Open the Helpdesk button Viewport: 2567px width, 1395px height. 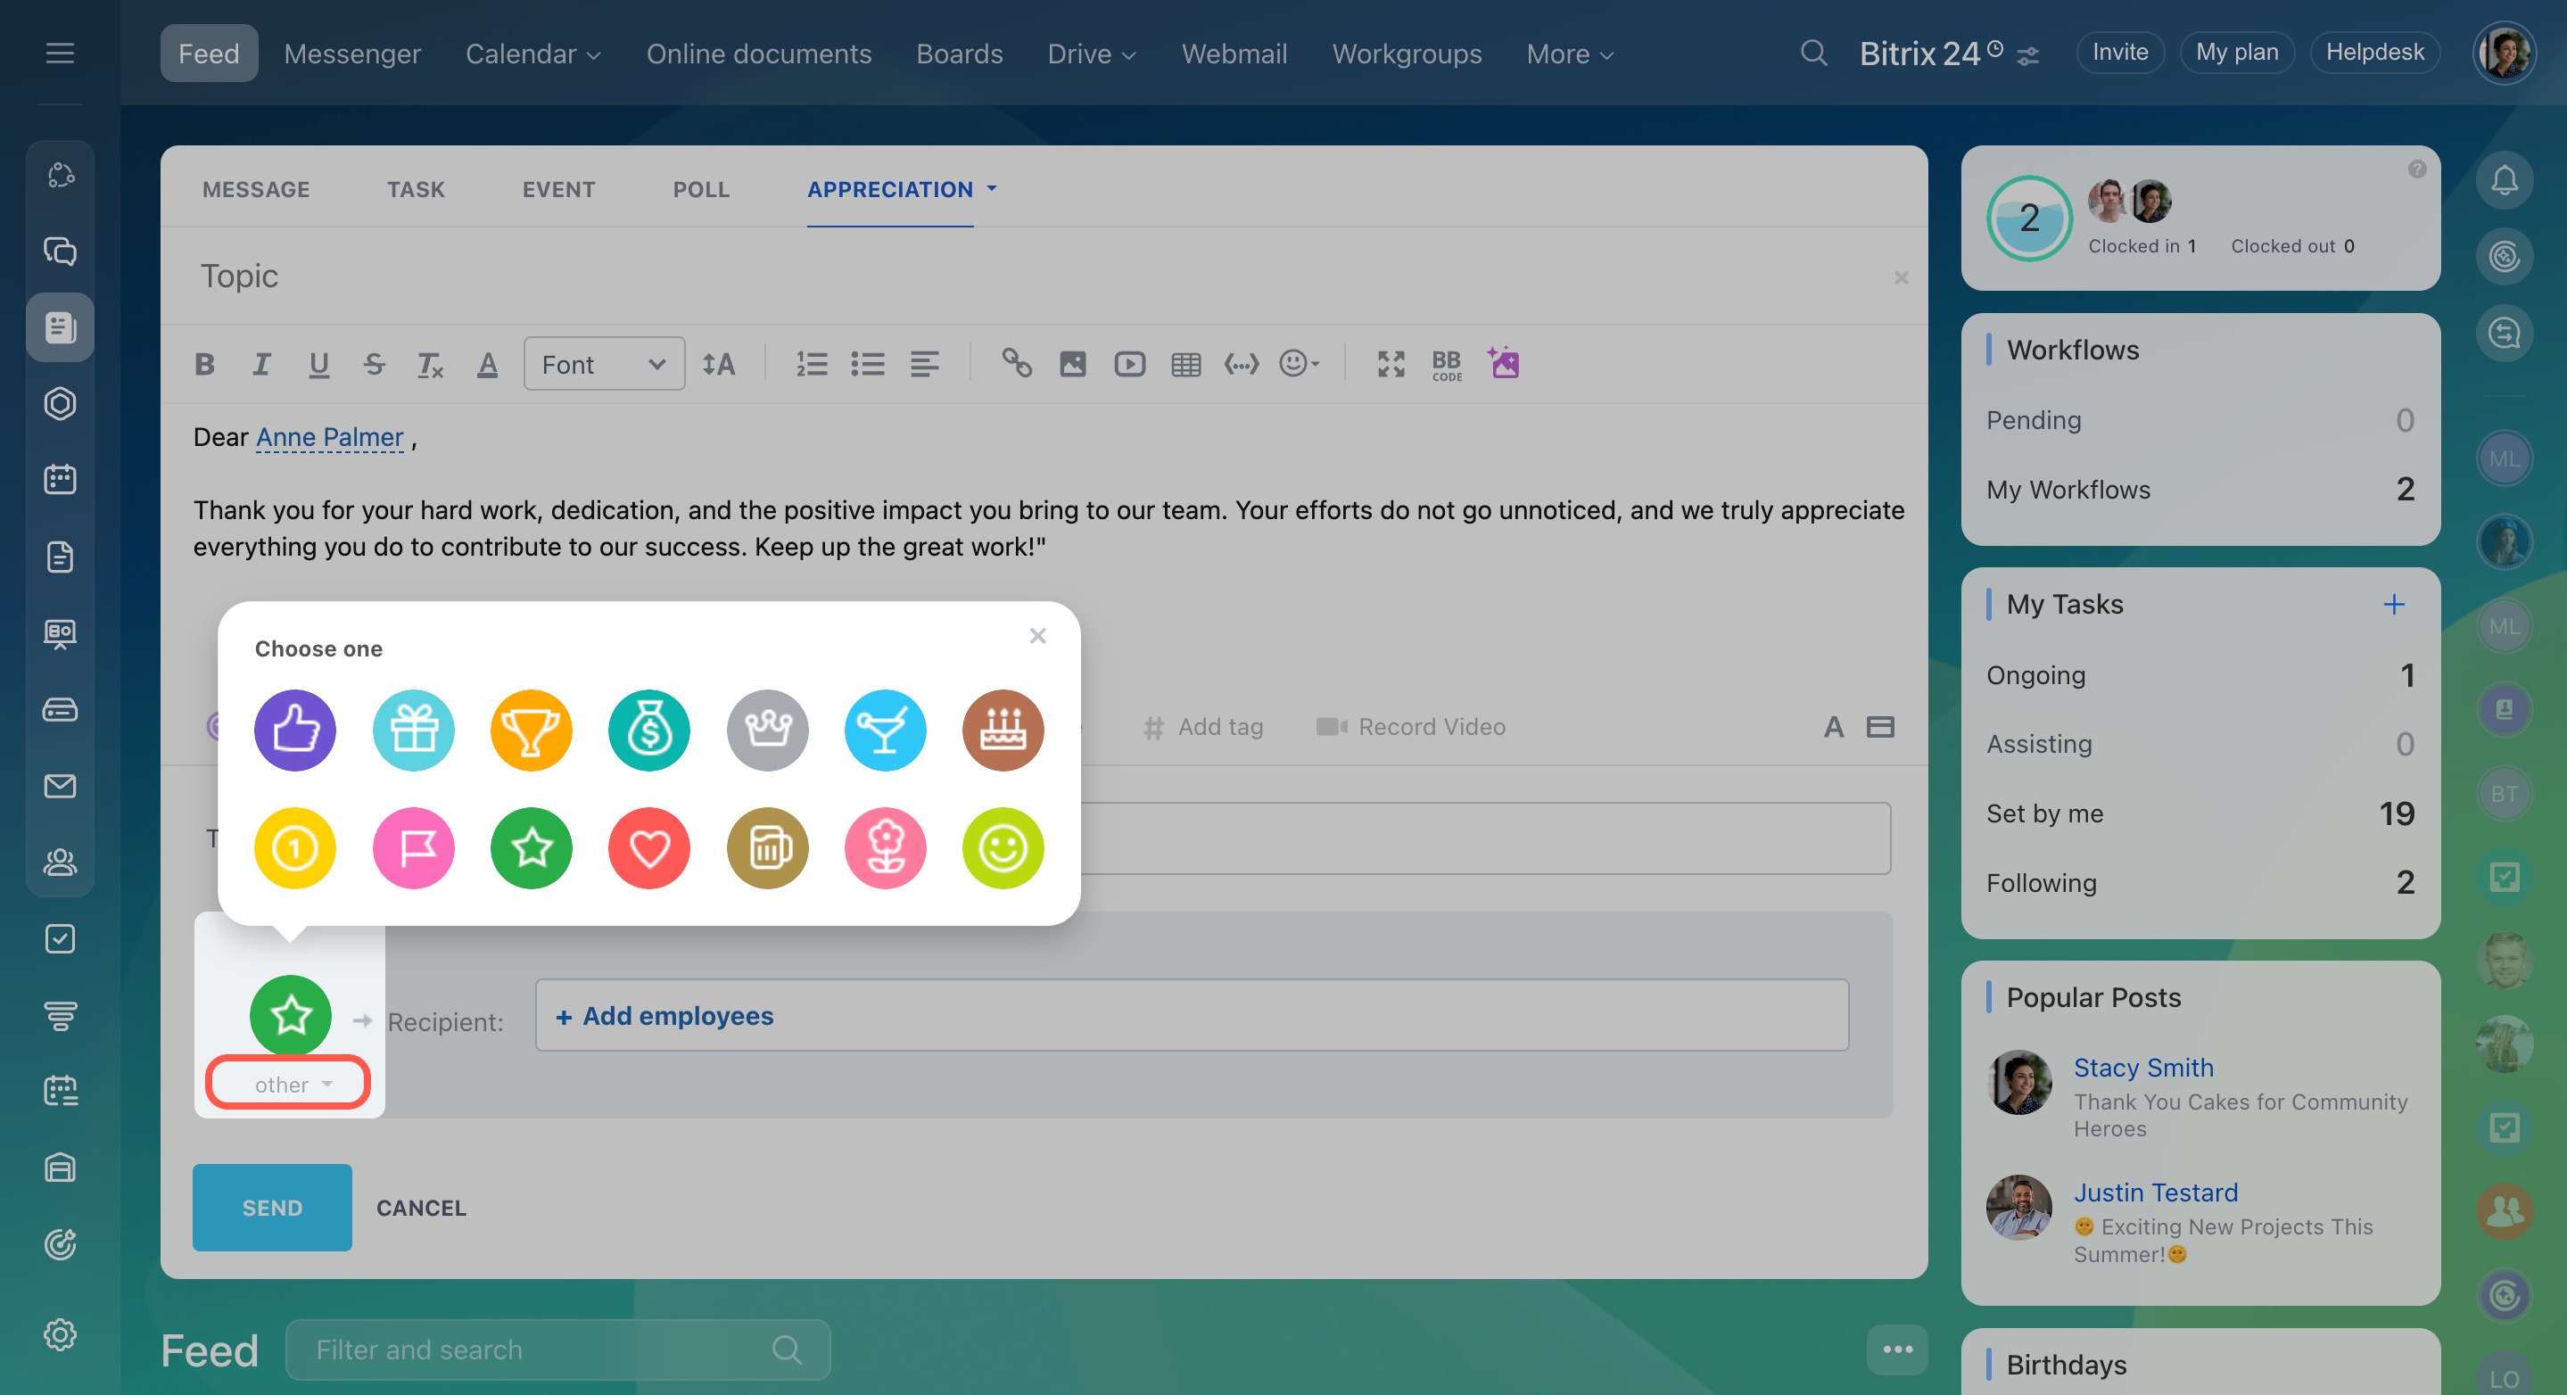click(2374, 52)
